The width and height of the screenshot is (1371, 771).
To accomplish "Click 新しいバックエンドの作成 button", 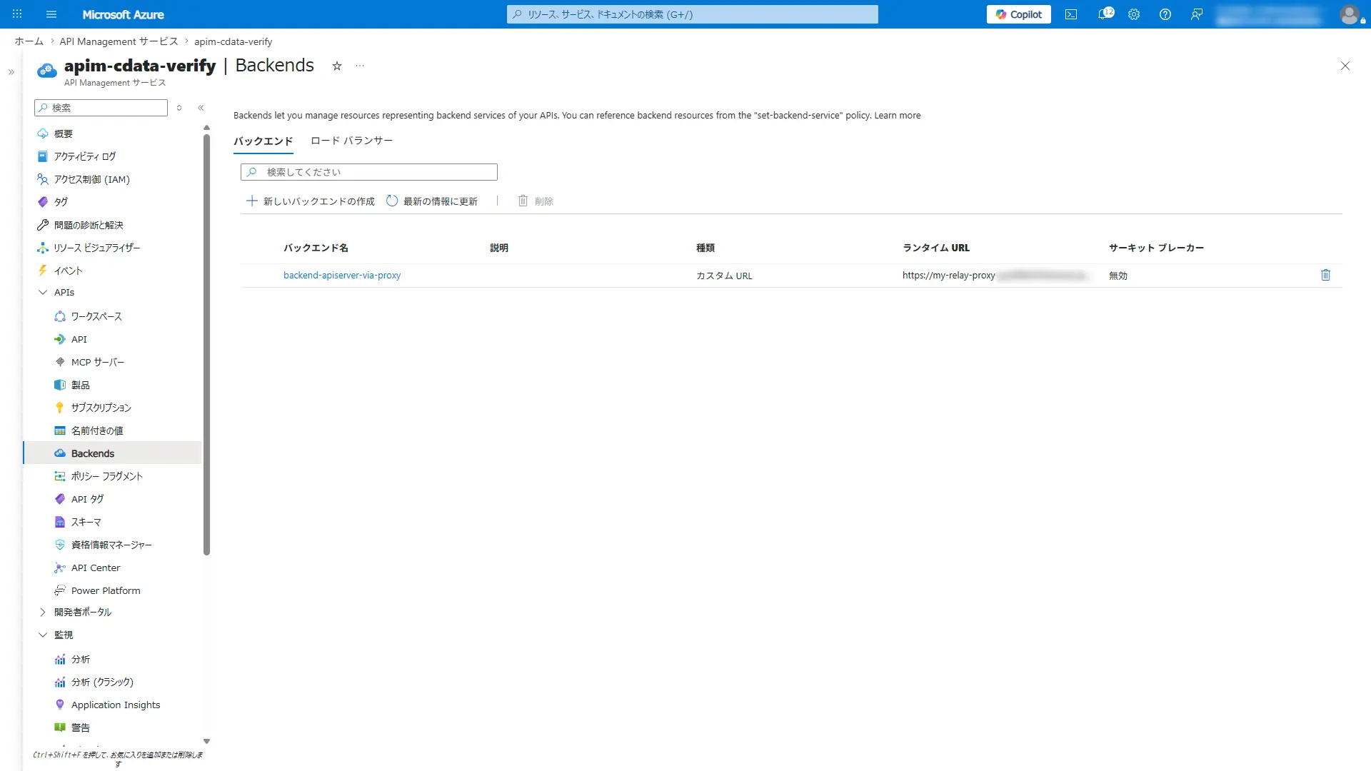I will point(311,201).
